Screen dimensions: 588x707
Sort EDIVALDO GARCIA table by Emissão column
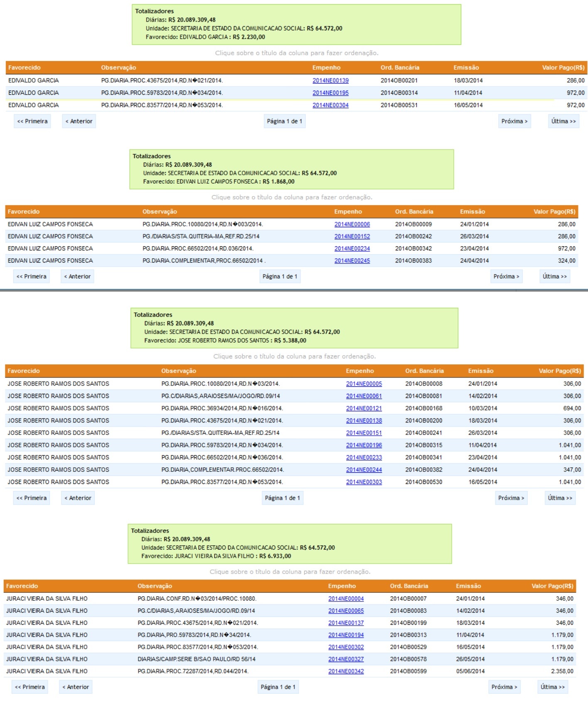pos(466,68)
